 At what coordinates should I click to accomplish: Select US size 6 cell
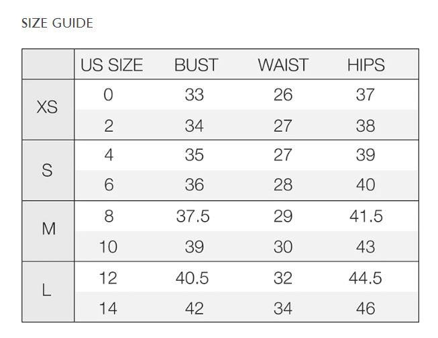[109, 185]
